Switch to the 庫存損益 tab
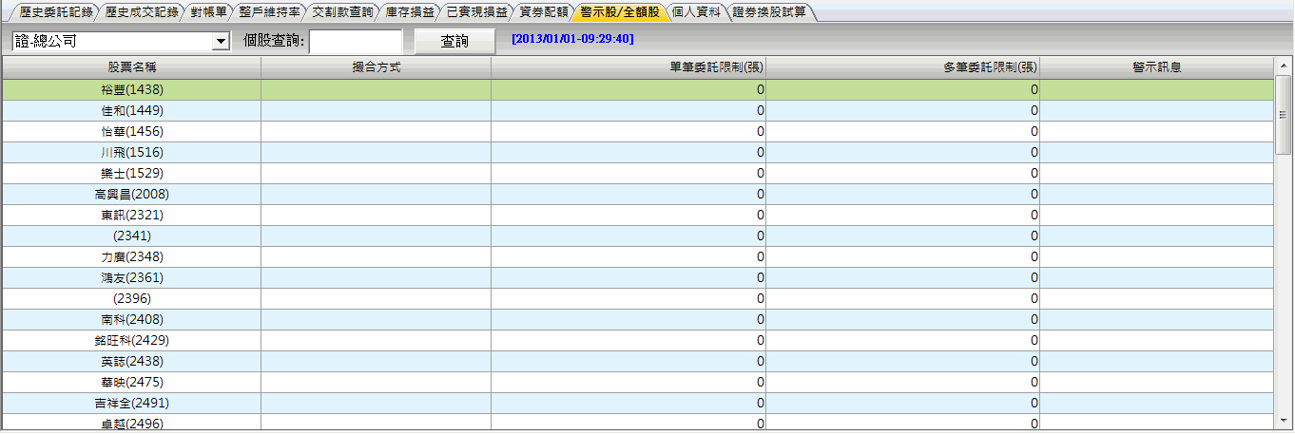This screenshot has width=1295, height=434. 409,12
